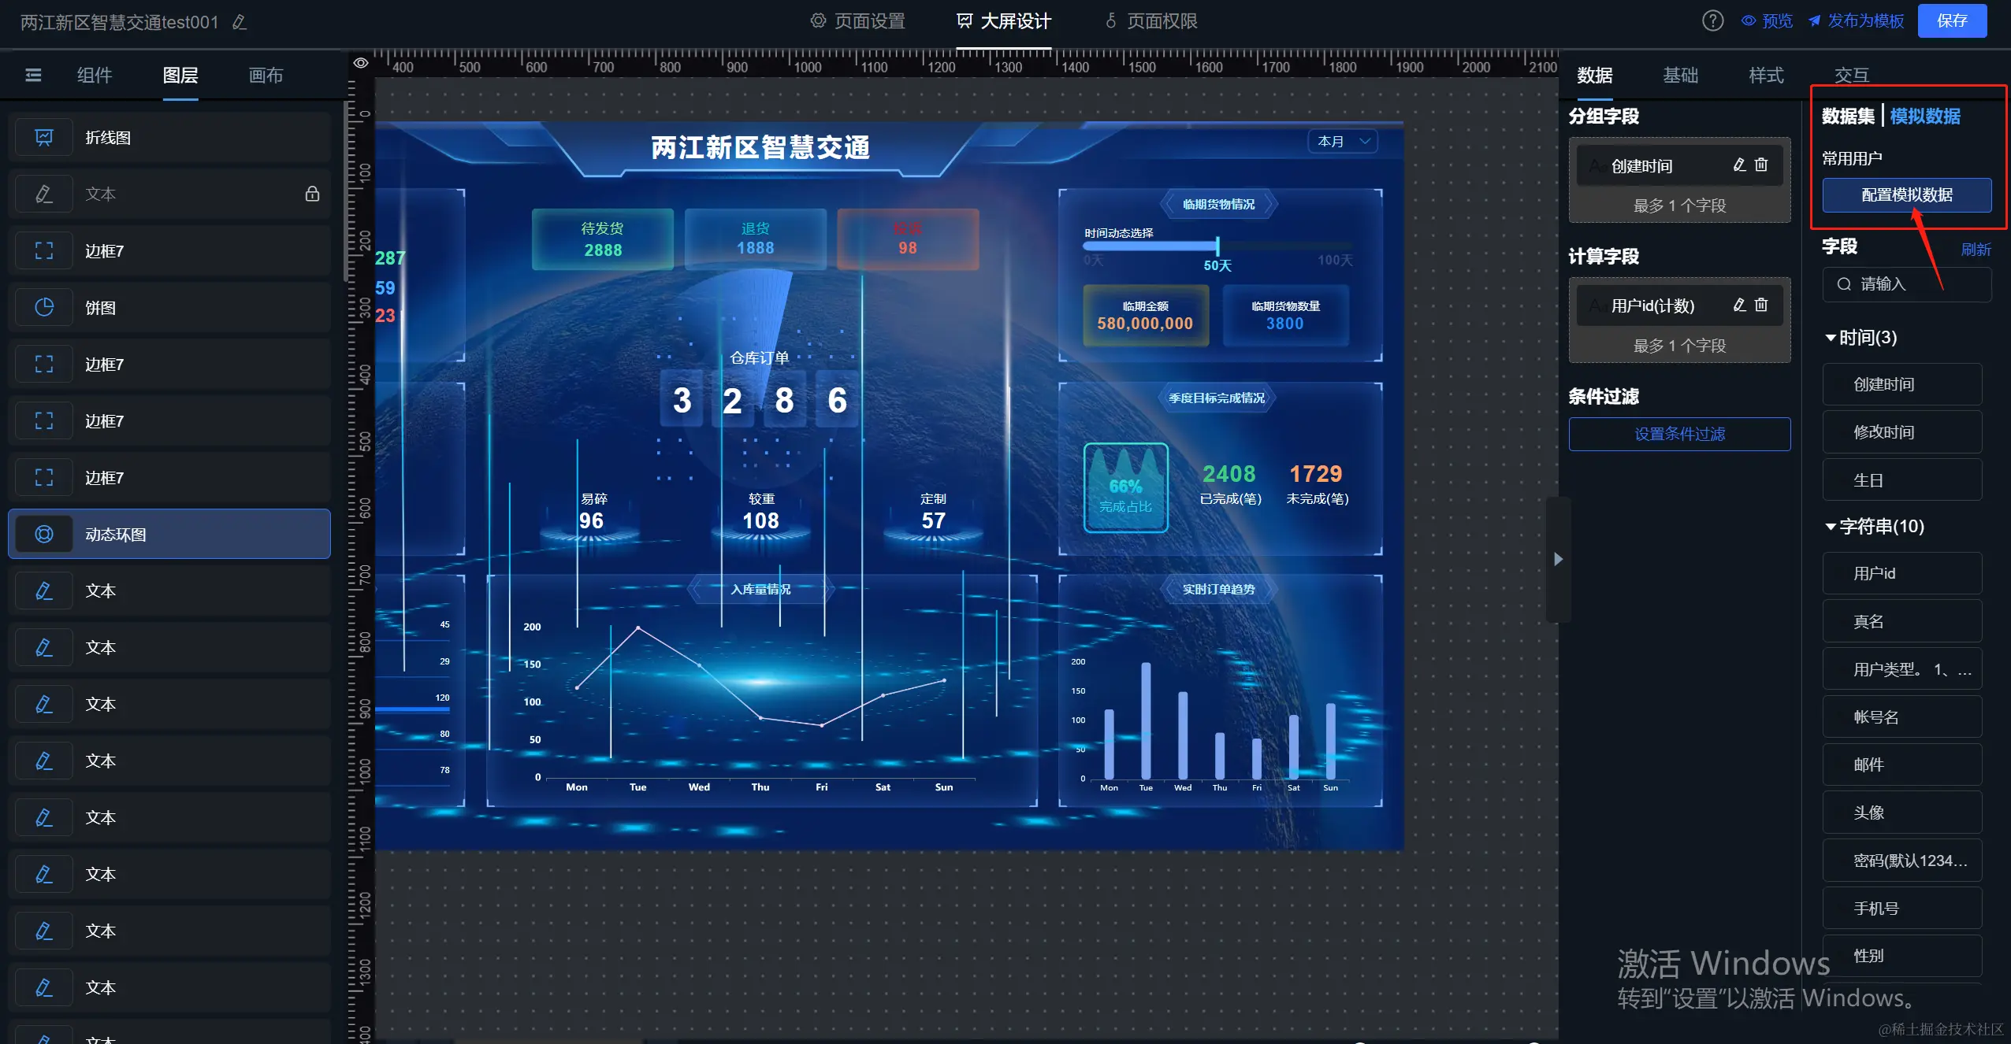Screen dimensions: 2011x1044
Task: Open the 本月 dropdown on canvas
Action: click(1343, 141)
